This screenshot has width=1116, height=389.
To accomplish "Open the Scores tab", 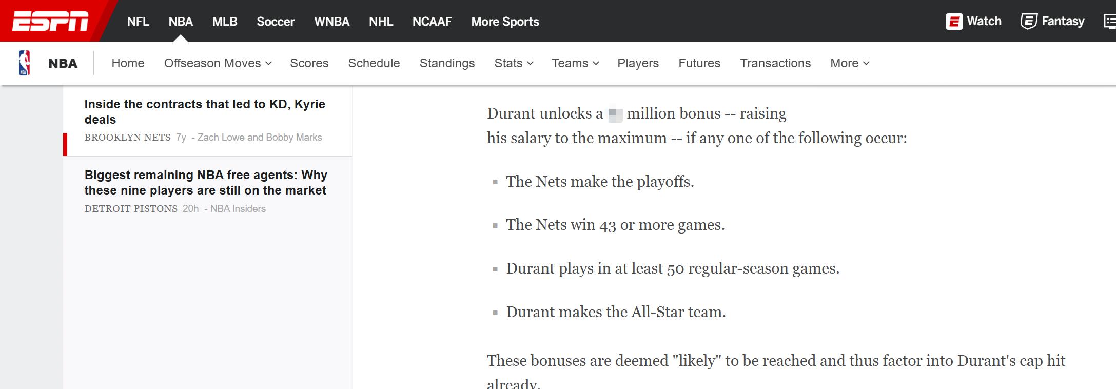I will (x=309, y=63).
